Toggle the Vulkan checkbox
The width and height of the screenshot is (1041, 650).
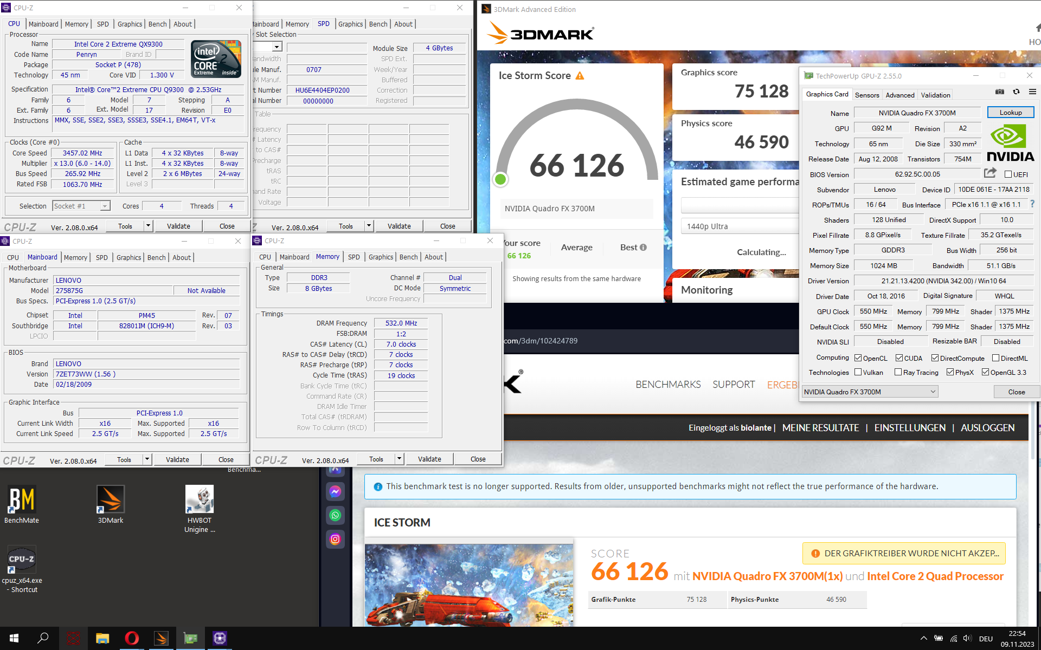pyautogui.click(x=858, y=372)
